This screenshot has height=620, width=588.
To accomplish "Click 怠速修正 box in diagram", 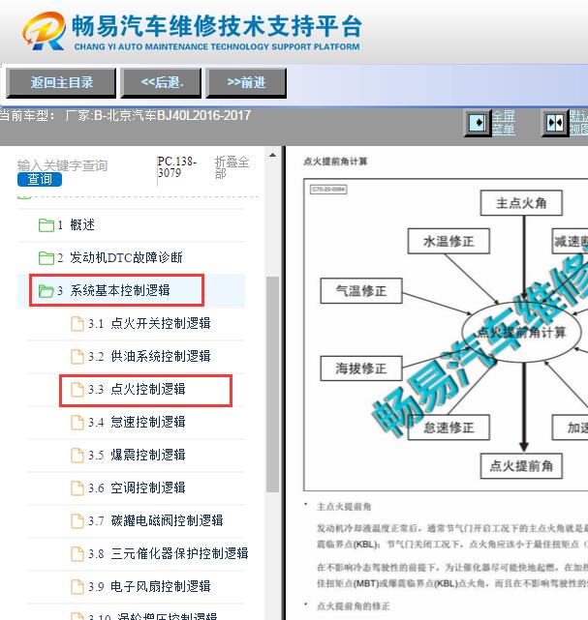I will tap(449, 428).
